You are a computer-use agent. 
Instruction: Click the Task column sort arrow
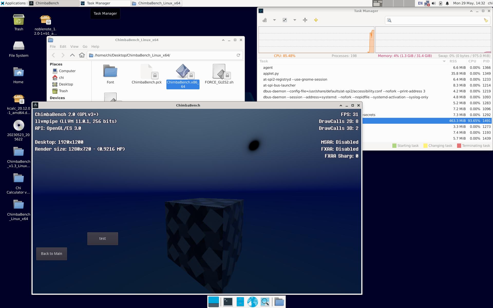(x=444, y=61)
